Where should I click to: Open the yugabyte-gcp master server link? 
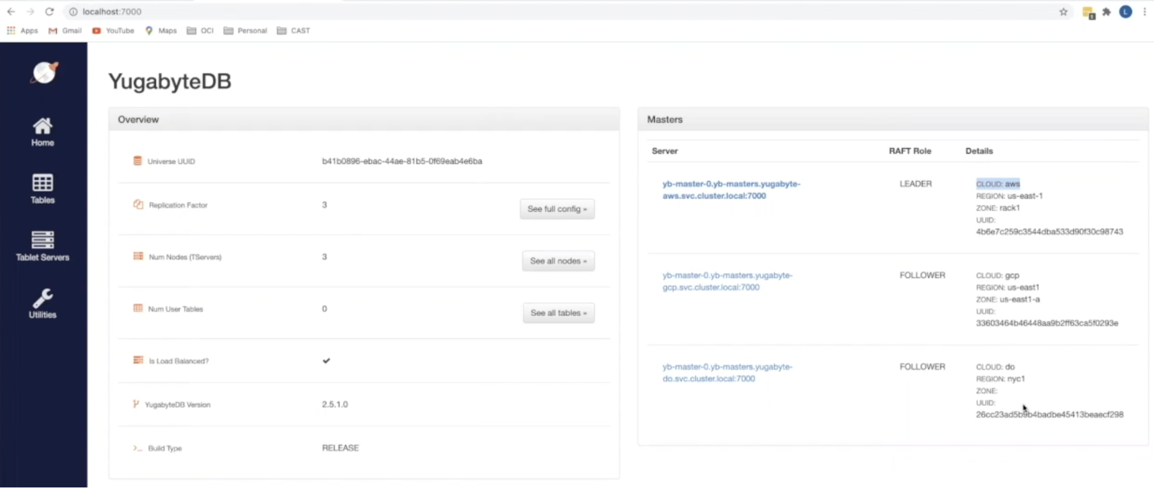[727, 281]
